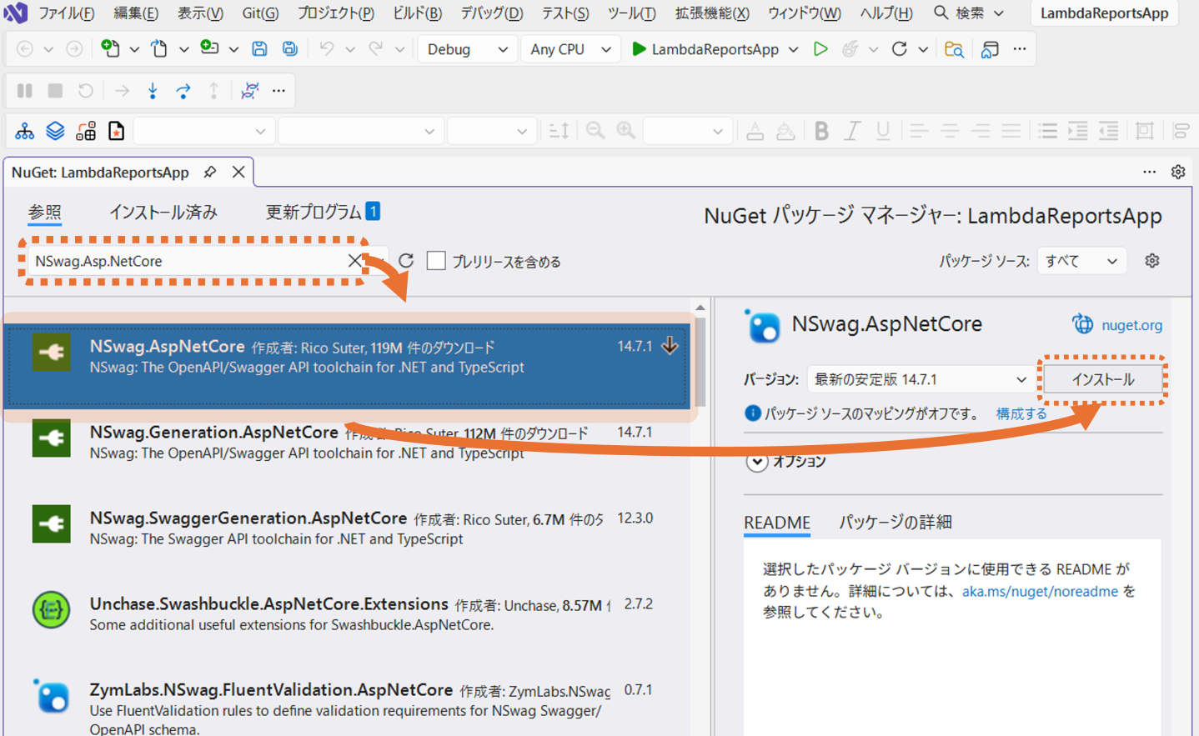Image resolution: width=1199 pixels, height=736 pixels.
Task: Select the NSwag.Generation.AspNetCore package
Action: pos(347,442)
